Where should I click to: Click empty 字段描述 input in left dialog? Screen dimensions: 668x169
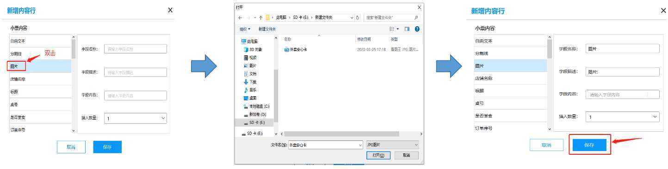pos(135,72)
